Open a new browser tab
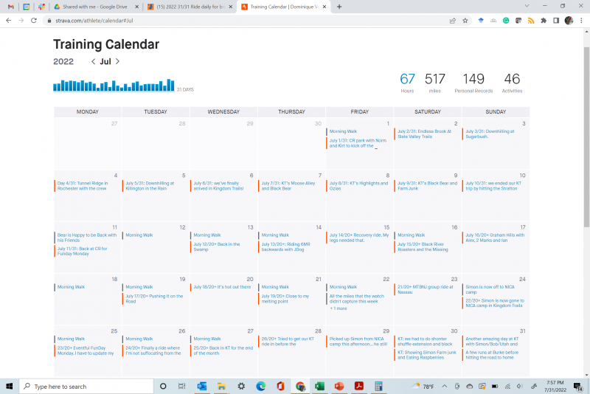Viewport: 590px width, 394px height. (x=339, y=7)
